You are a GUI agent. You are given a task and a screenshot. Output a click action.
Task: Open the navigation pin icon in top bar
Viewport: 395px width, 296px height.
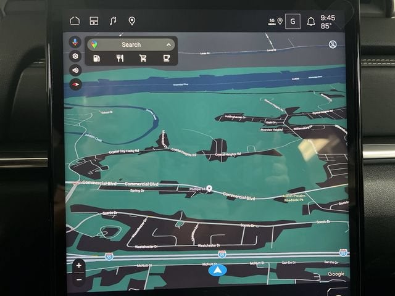tap(131, 21)
